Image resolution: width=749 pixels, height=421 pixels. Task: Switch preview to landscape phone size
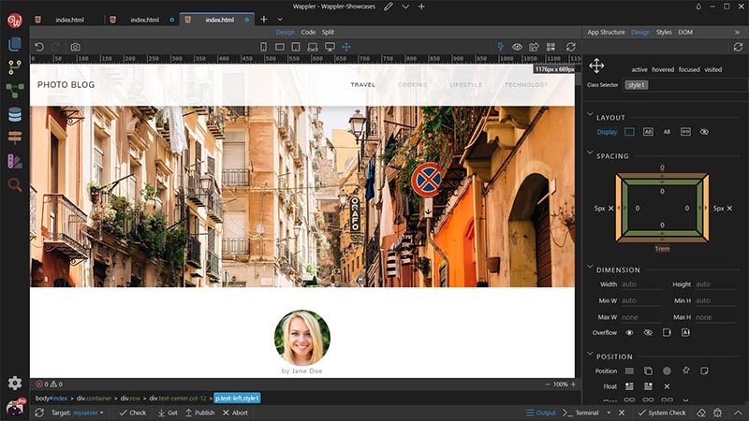click(x=280, y=47)
